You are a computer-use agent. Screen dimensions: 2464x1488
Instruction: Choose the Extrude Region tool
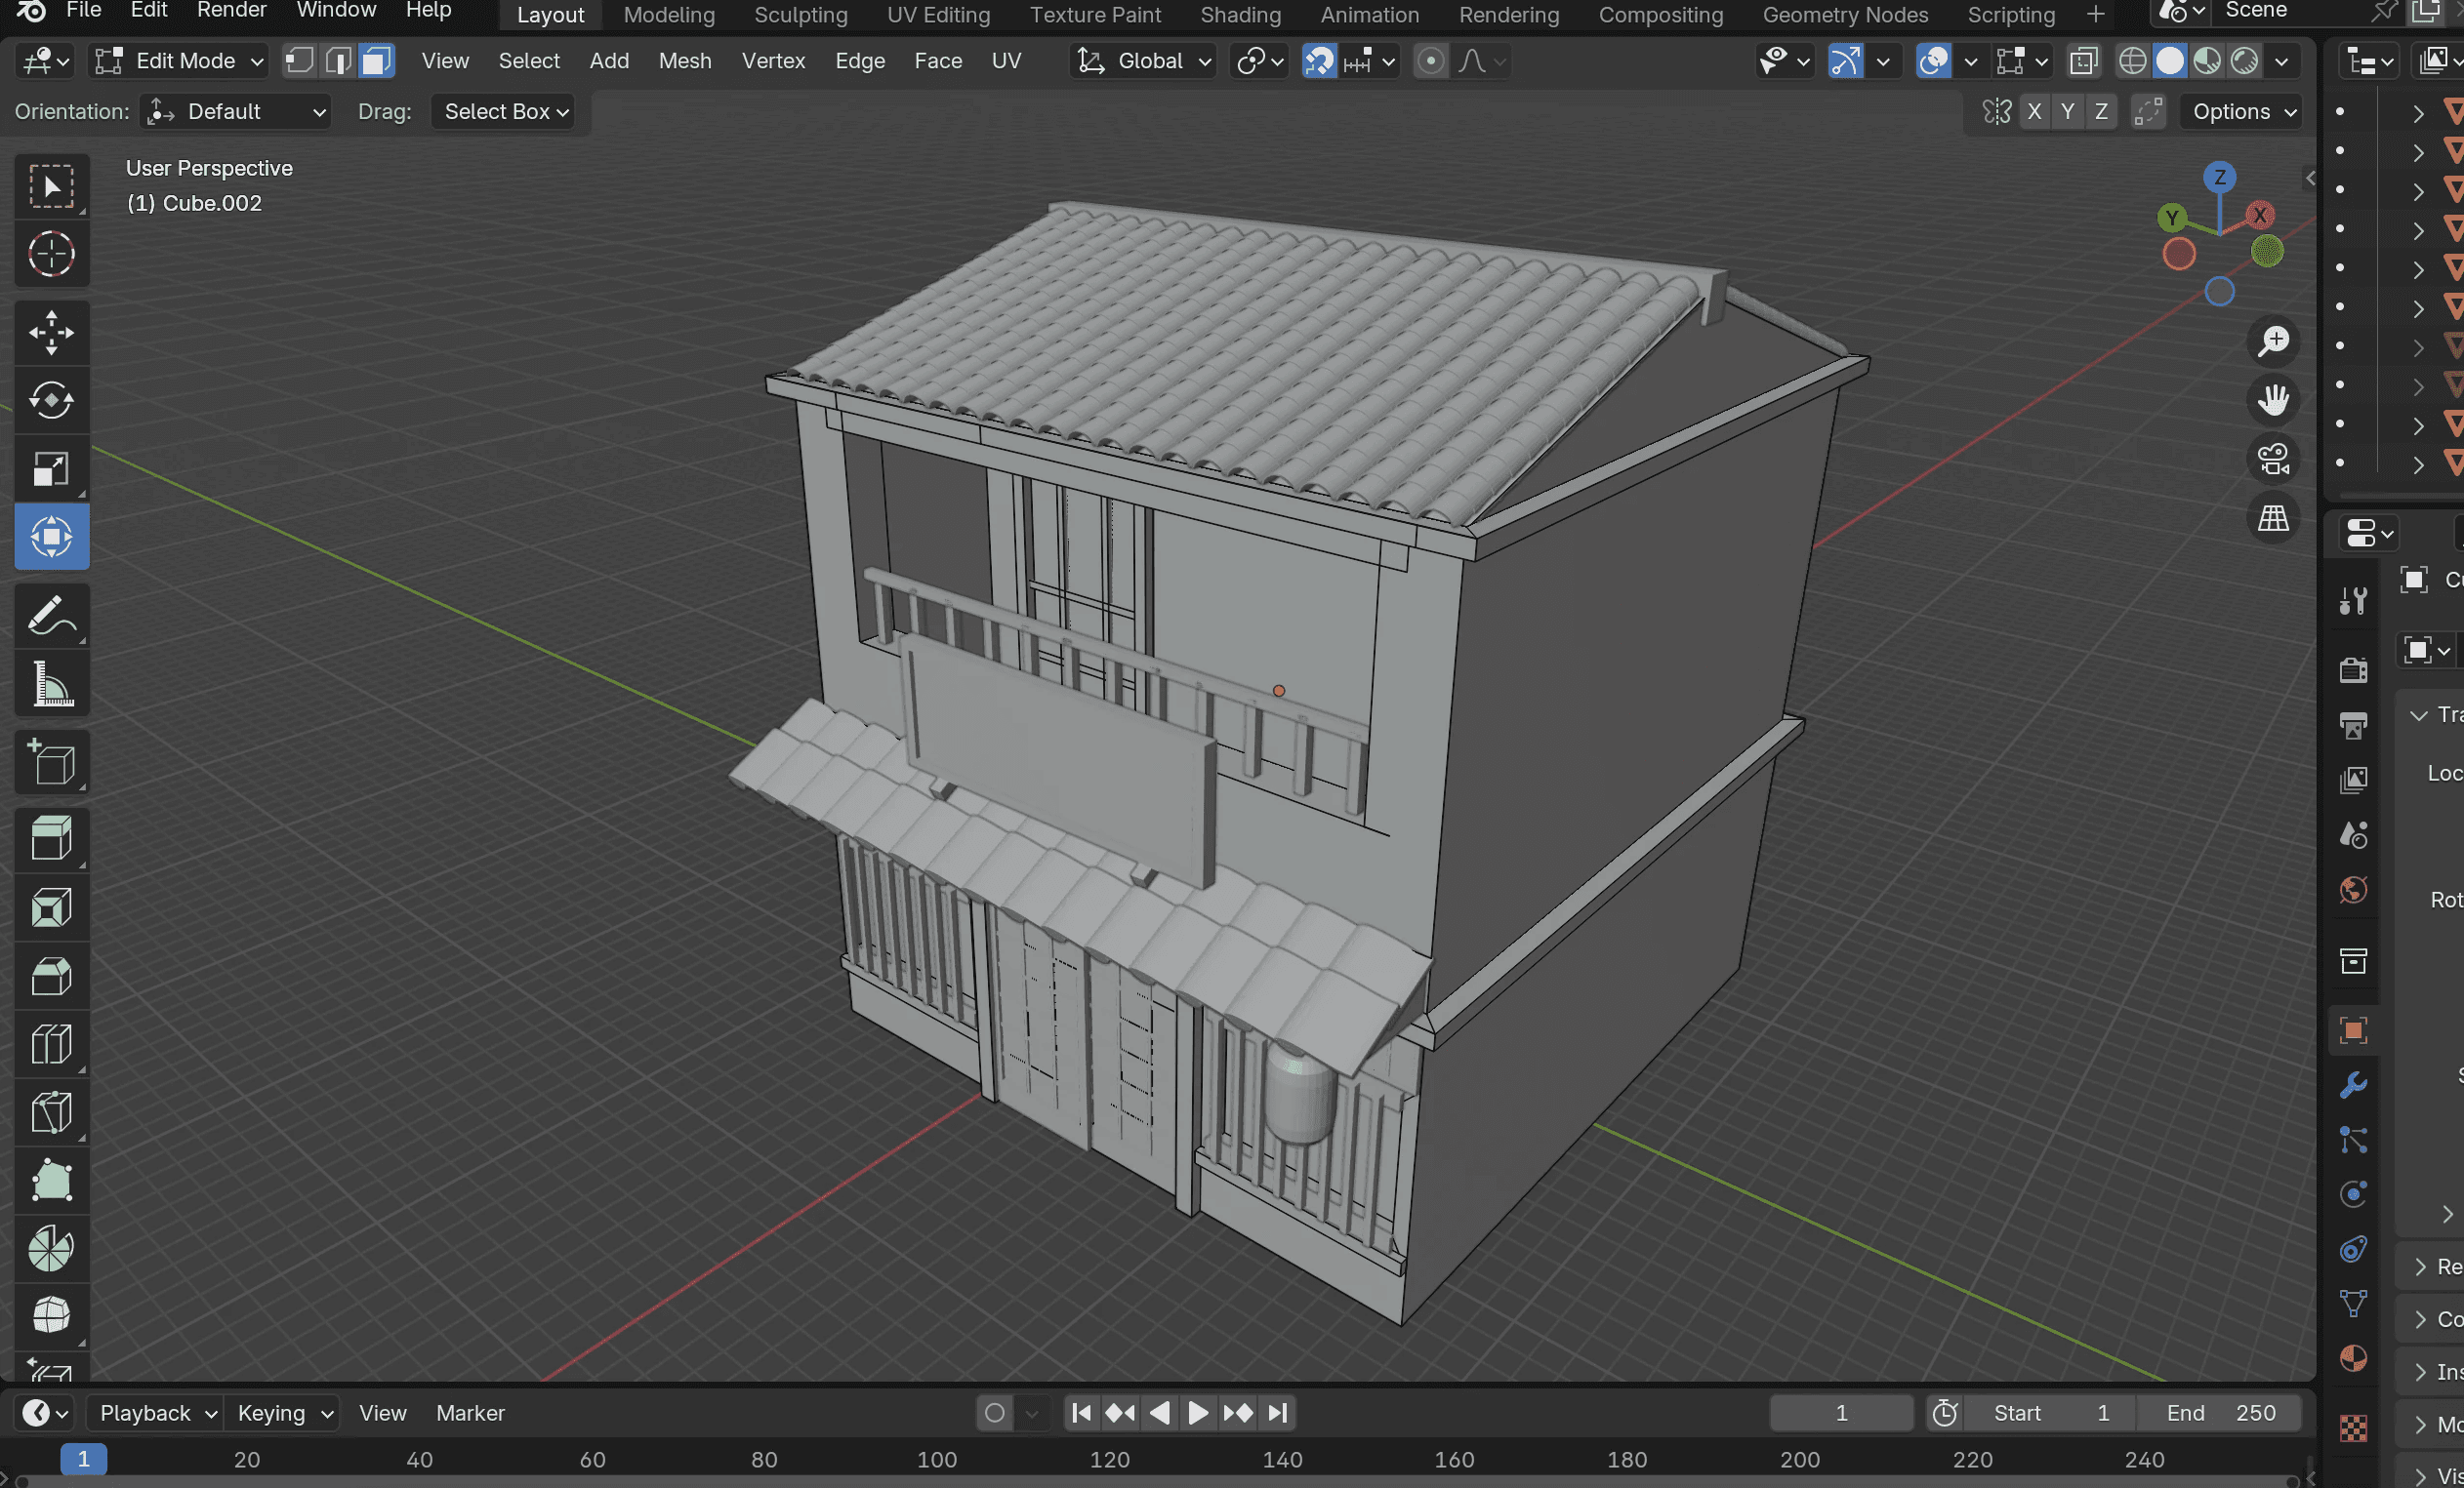click(x=51, y=837)
